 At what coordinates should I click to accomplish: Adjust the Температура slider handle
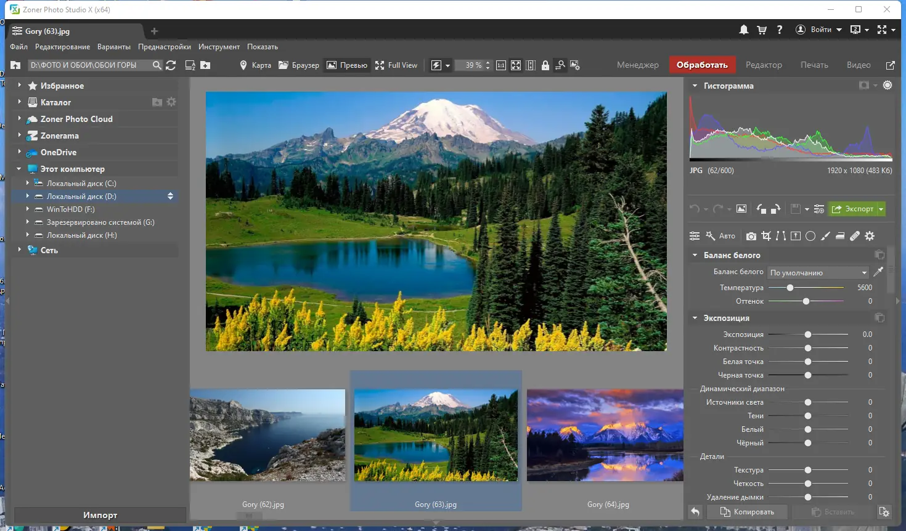click(790, 288)
